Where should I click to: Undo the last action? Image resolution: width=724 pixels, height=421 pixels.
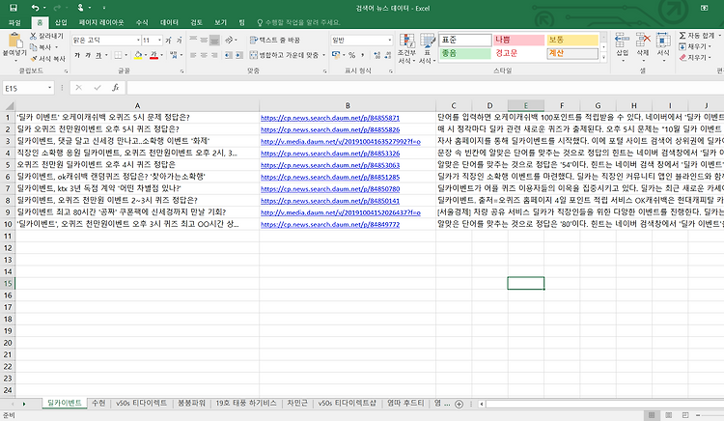[x=35, y=8]
